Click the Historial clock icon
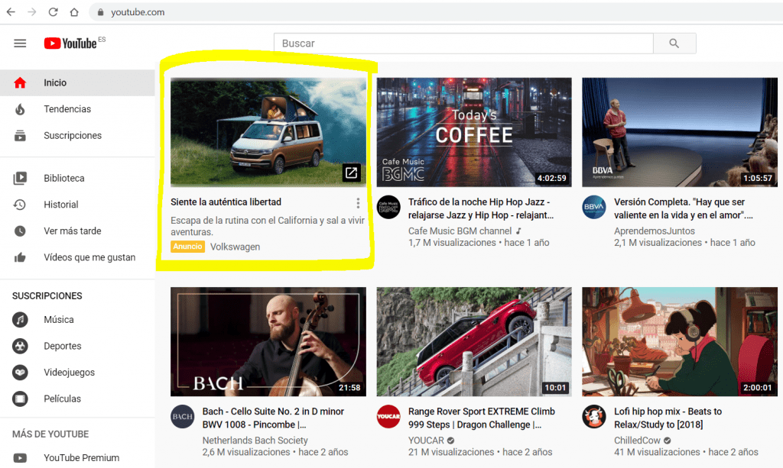Image resolution: width=783 pixels, height=468 pixels. 20,205
